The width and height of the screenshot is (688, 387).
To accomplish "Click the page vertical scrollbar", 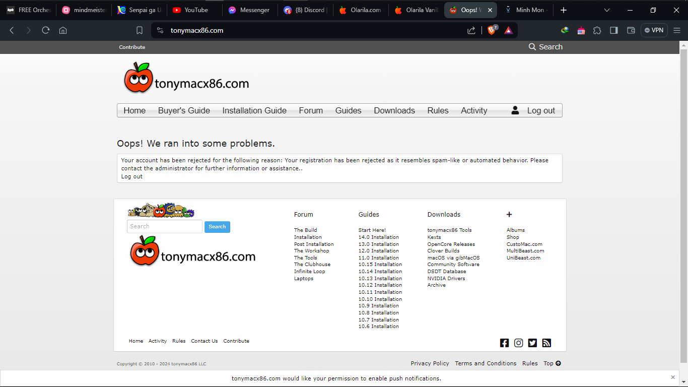I will coord(684,205).
